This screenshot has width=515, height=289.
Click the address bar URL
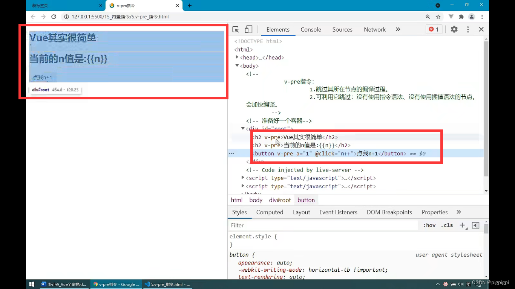(x=120, y=17)
